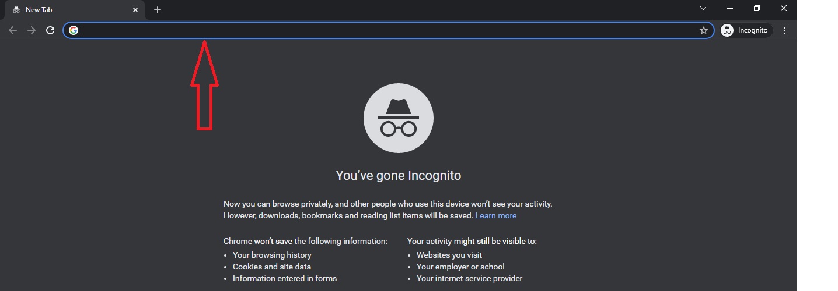Click the "Your internet service provider" bullet text

(469, 278)
